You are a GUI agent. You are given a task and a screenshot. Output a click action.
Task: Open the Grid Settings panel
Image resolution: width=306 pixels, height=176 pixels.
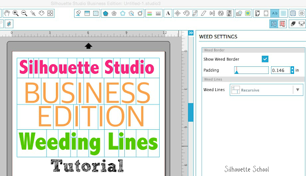tap(284, 13)
